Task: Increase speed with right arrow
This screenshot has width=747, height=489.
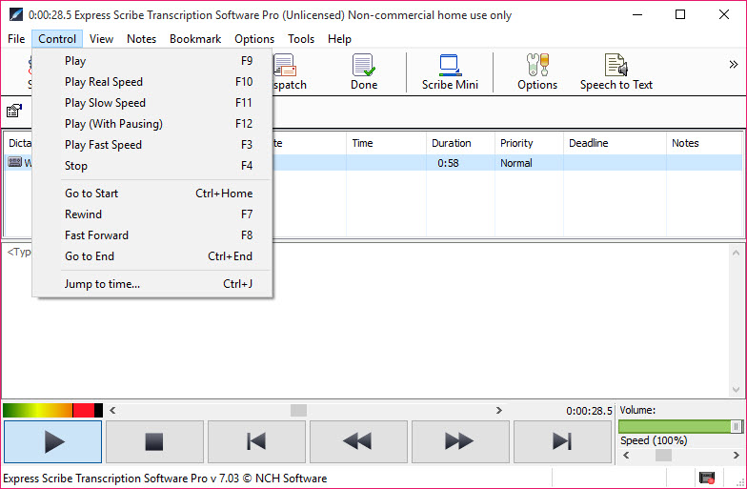Action: (736, 456)
